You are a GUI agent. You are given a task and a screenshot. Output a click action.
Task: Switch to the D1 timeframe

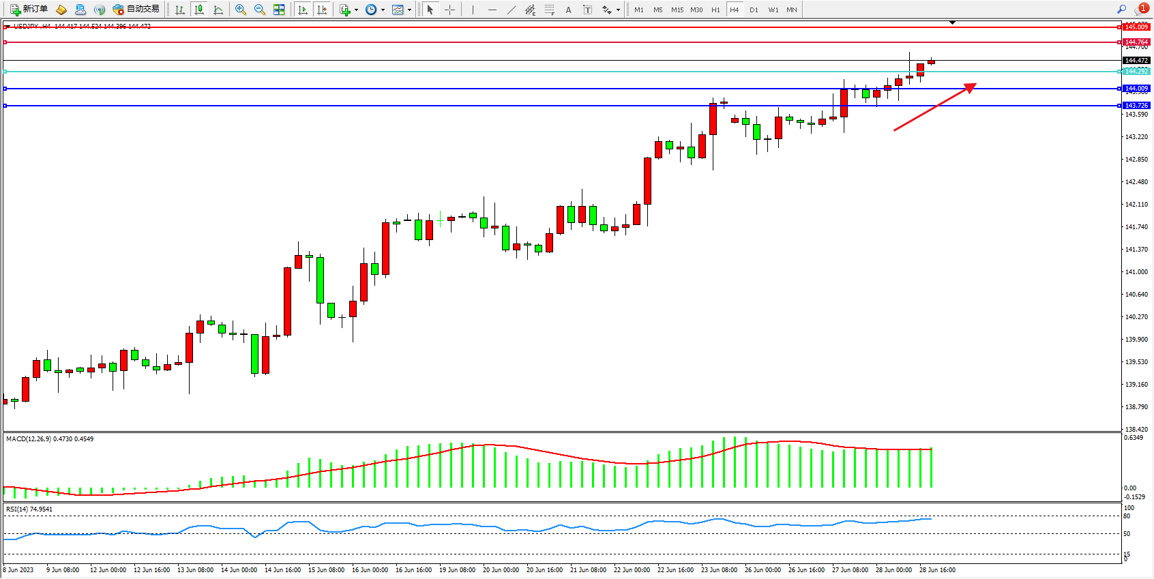tap(754, 10)
